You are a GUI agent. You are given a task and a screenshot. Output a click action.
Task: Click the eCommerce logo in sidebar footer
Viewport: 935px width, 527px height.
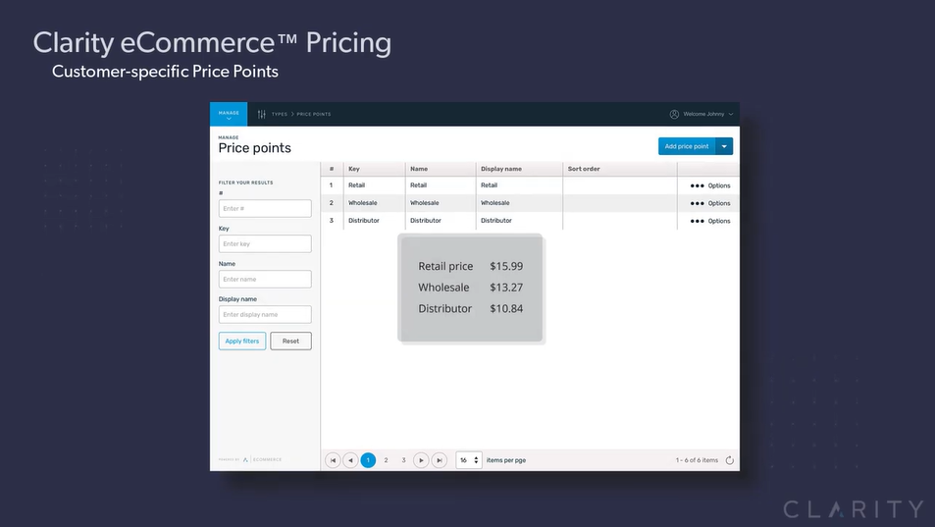click(x=262, y=459)
